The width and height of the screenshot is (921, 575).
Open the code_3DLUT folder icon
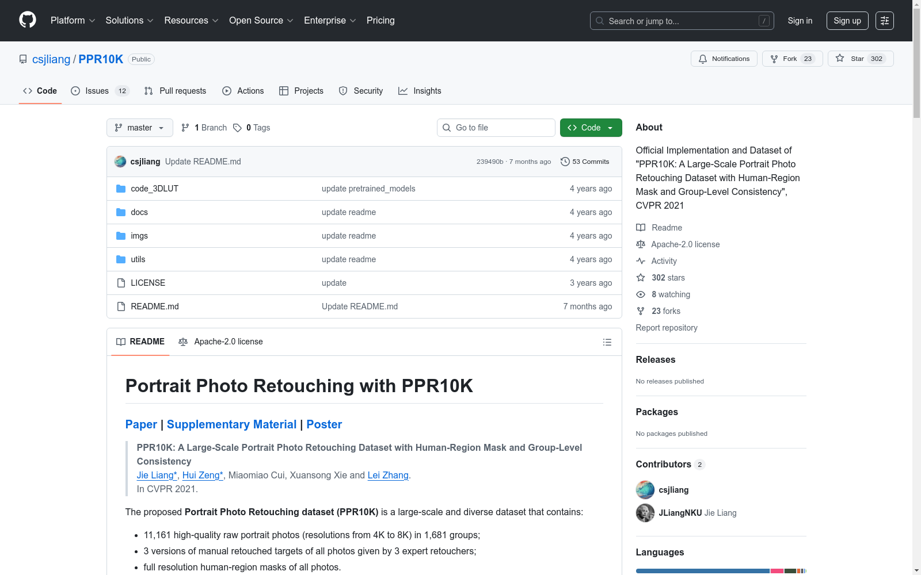coord(121,189)
